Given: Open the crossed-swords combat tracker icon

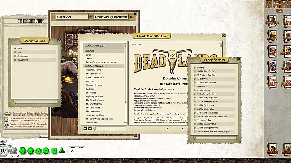Looking at the screenshot, I should (269, 2).
